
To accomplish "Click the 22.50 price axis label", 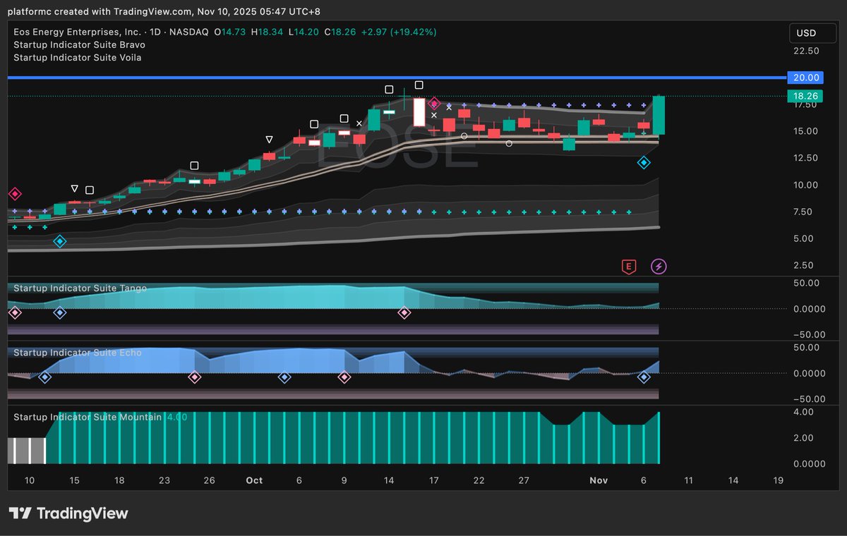I will click(x=806, y=51).
